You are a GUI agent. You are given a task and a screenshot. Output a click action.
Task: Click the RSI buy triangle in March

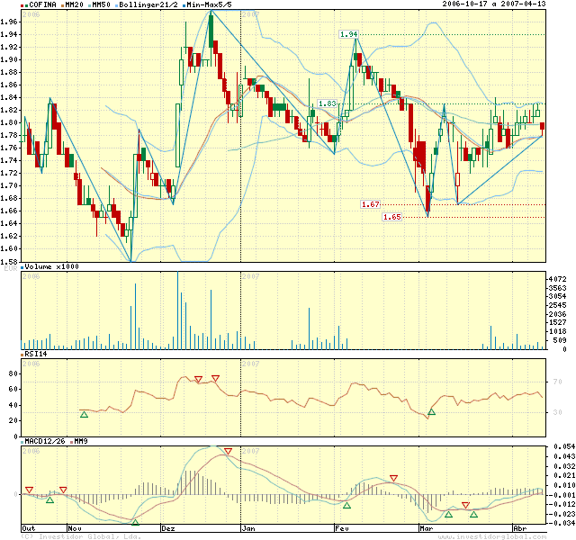(432, 412)
